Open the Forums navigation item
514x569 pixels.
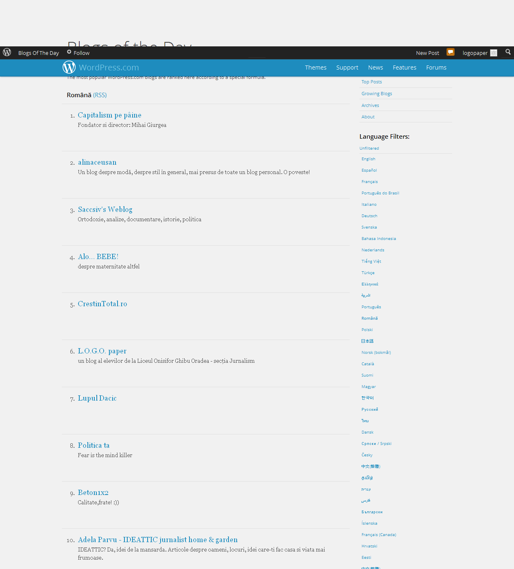[x=436, y=68]
